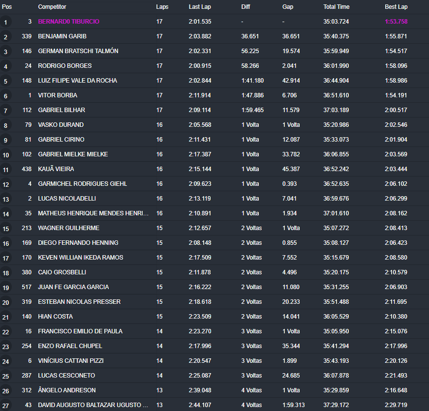Click last lap 2:23.509
429x411 pixels.
(200, 317)
